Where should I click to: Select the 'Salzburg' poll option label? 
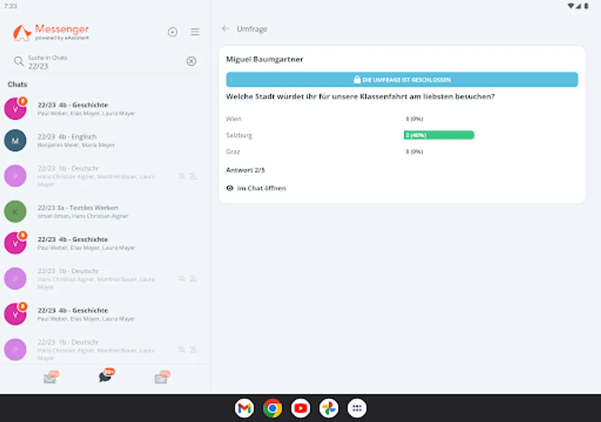(x=239, y=135)
